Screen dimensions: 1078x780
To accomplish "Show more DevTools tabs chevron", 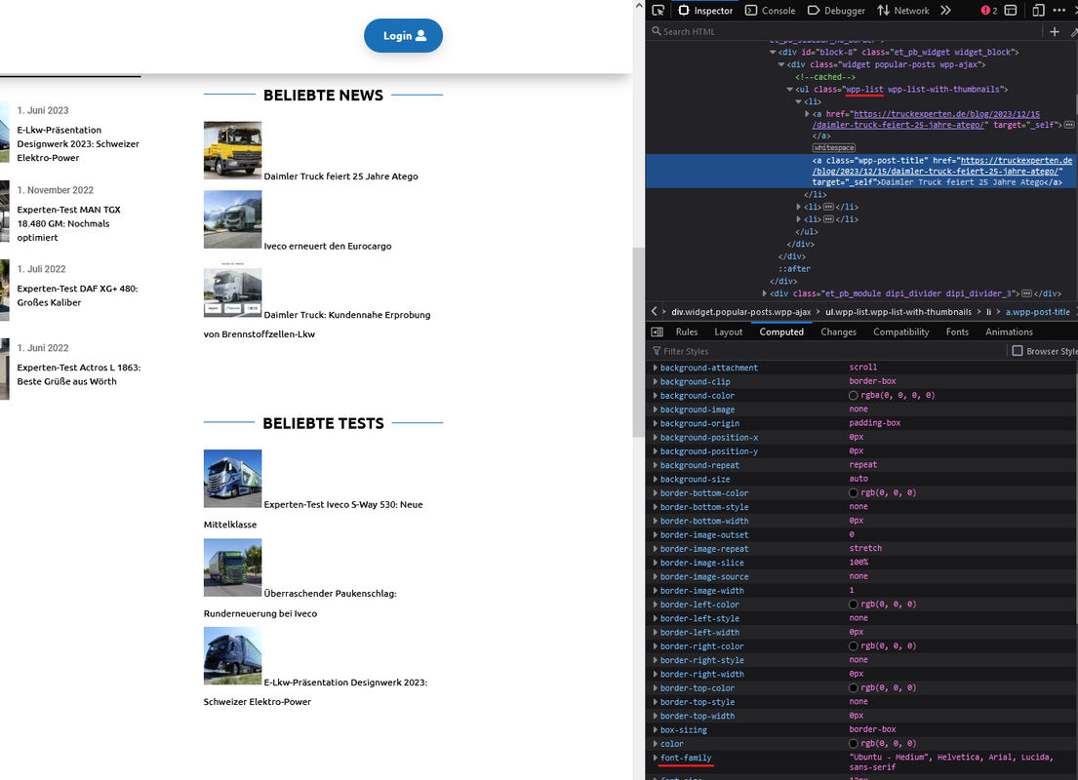I will point(946,11).
